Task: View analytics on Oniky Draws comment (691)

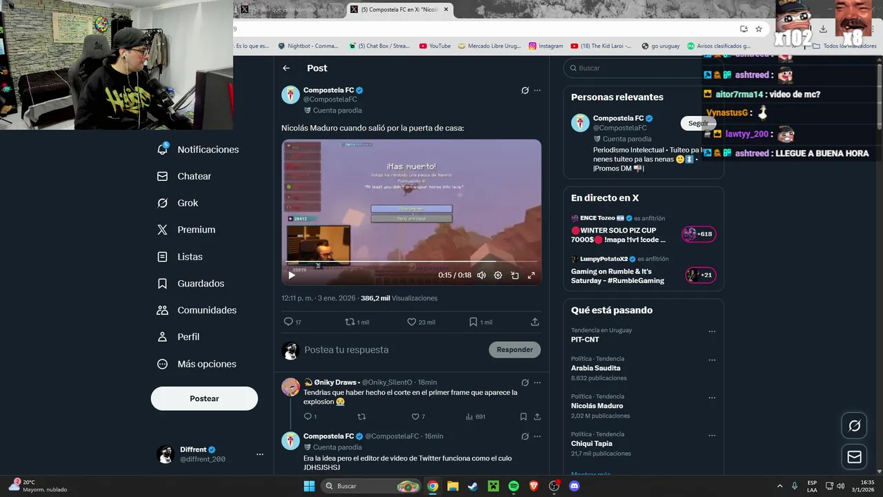Action: pos(475,417)
